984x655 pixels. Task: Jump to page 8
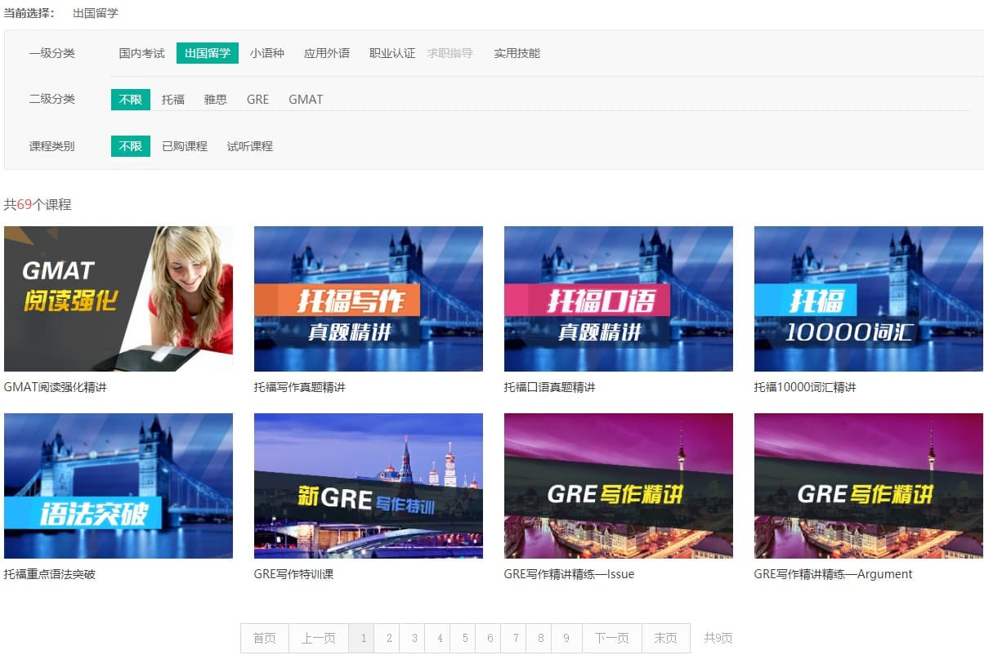pos(540,639)
